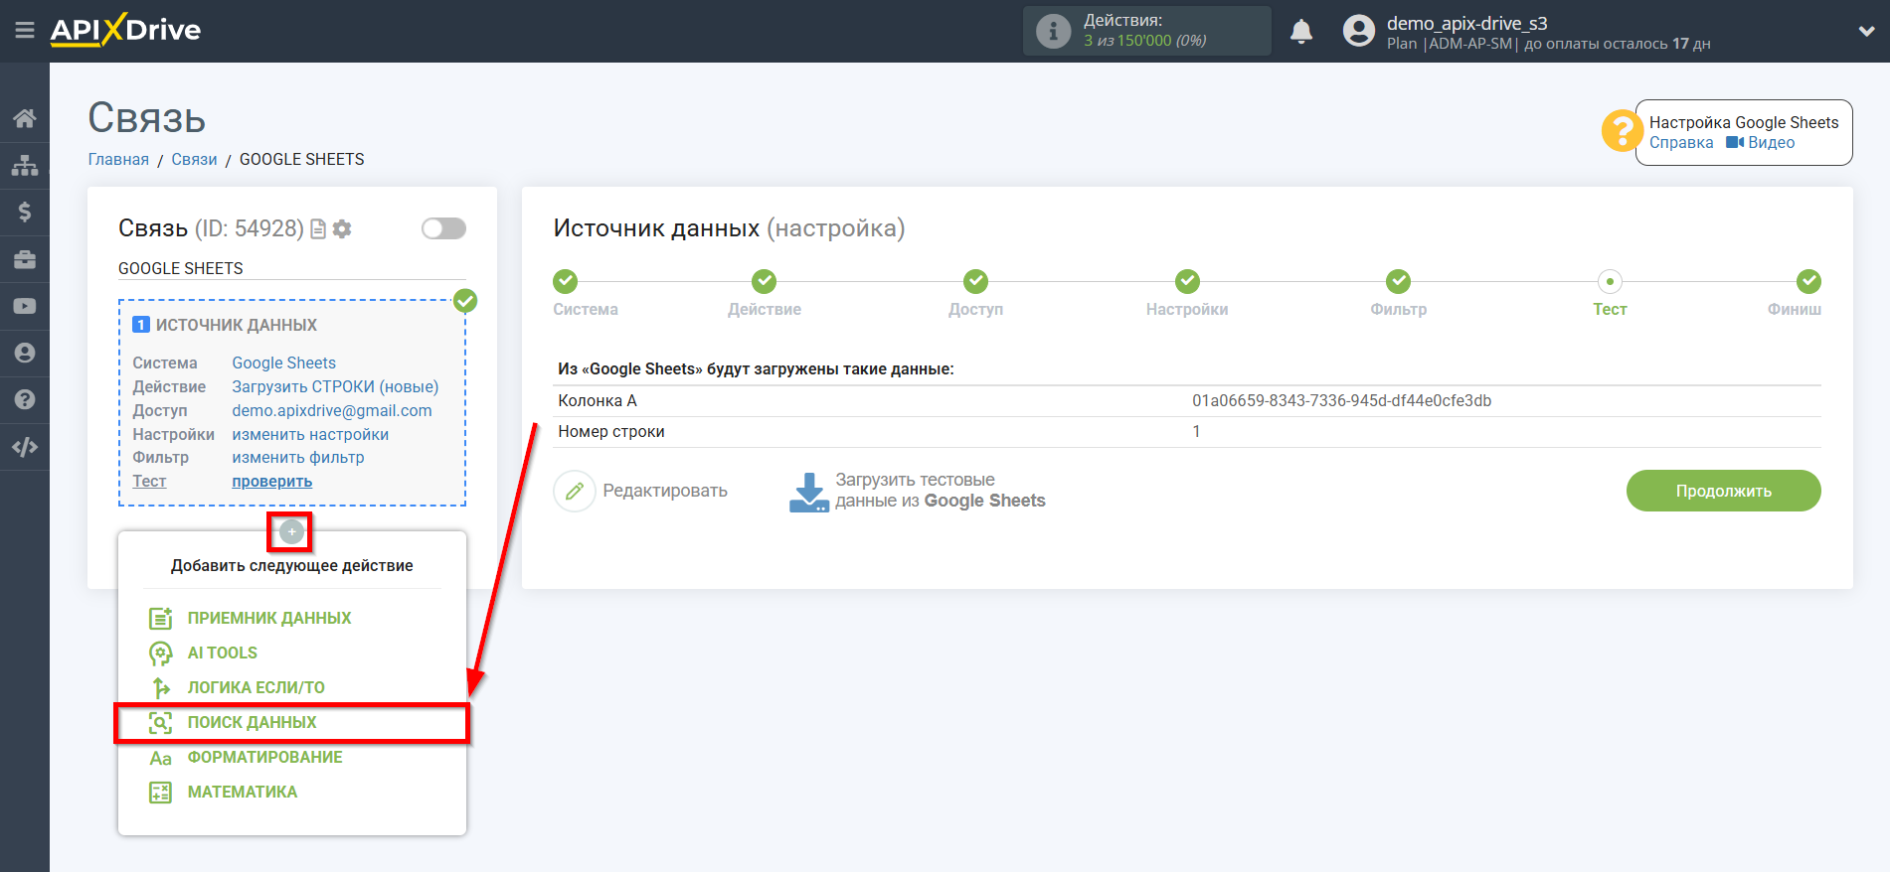Open the connections sitemap sidebar icon

(x=25, y=165)
